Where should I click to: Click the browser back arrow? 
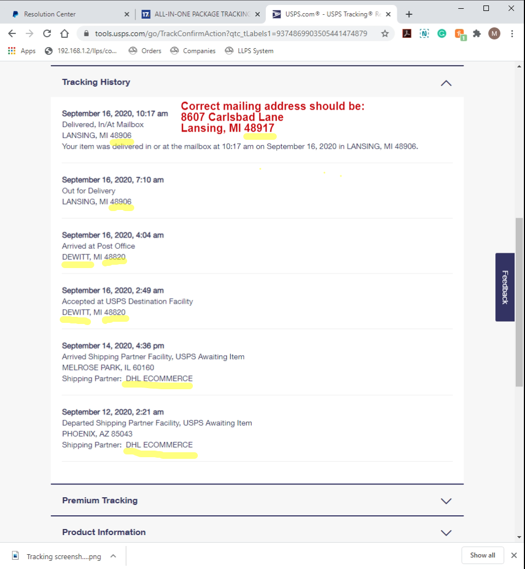pos(12,33)
